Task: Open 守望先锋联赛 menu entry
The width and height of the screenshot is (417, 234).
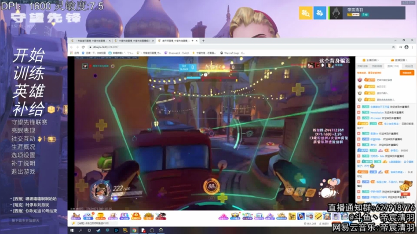Action: pyautogui.click(x=30, y=122)
